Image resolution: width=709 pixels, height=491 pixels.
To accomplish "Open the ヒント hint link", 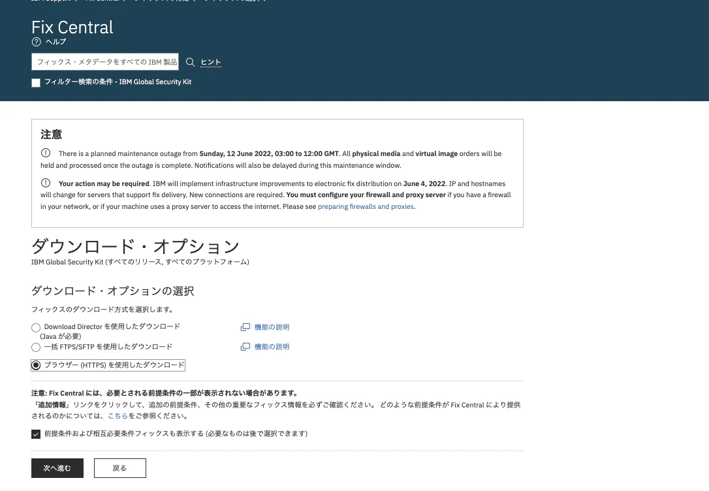I will click(x=211, y=62).
